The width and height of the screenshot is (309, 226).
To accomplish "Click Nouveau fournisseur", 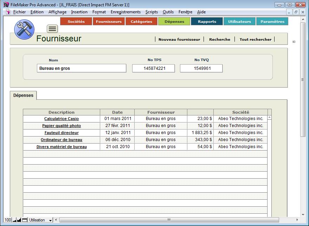I will [x=179, y=39].
